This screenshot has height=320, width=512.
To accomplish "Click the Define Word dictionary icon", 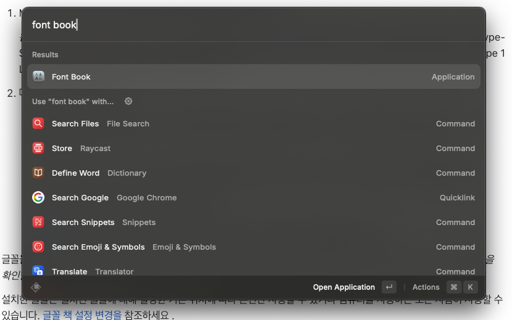I will pyautogui.click(x=38, y=173).
